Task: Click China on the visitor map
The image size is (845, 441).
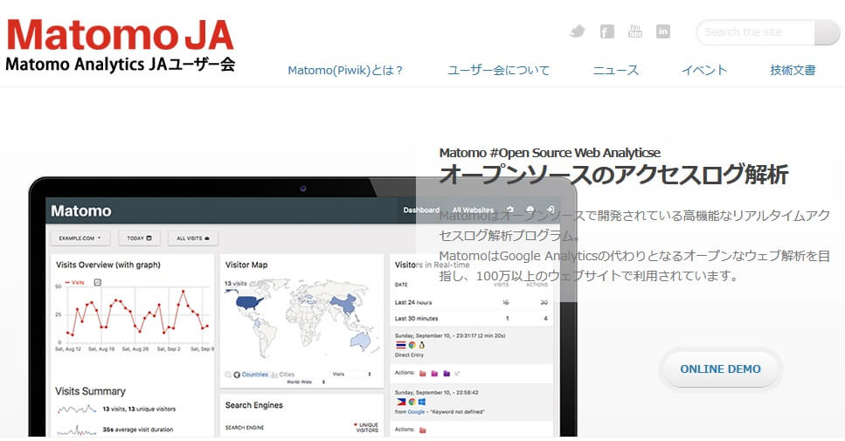Action: click(x=343, y=305)
